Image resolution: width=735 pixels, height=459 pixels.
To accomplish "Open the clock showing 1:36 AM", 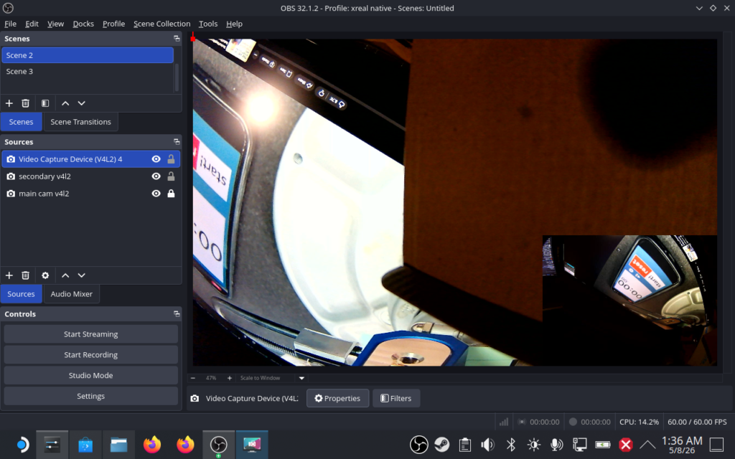I will click(682, 445).
